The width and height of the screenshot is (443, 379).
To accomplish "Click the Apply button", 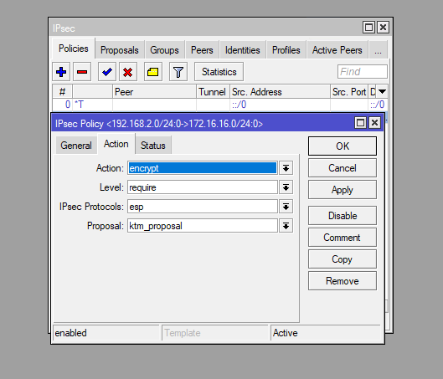I will (x=343, y=190).
